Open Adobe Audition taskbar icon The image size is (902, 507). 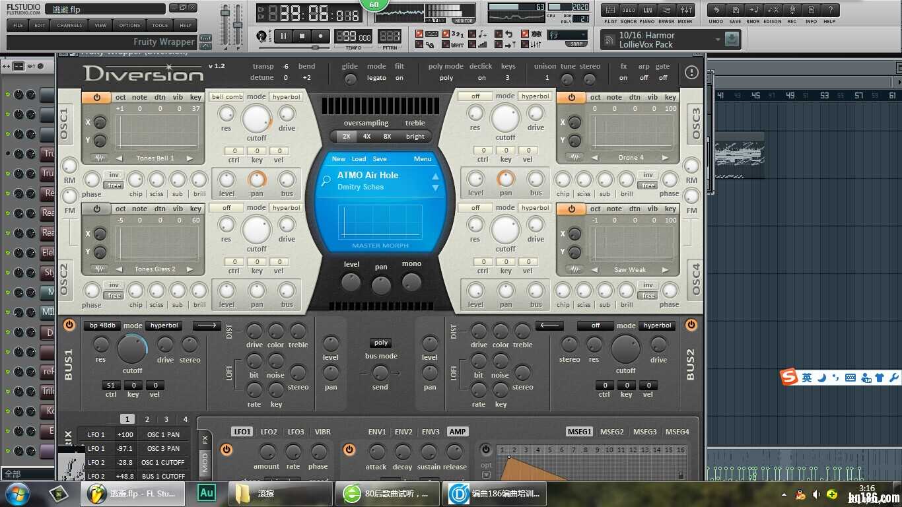click(207, 492)
